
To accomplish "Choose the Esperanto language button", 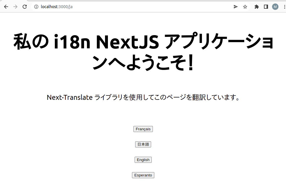I will coord(143,175).
